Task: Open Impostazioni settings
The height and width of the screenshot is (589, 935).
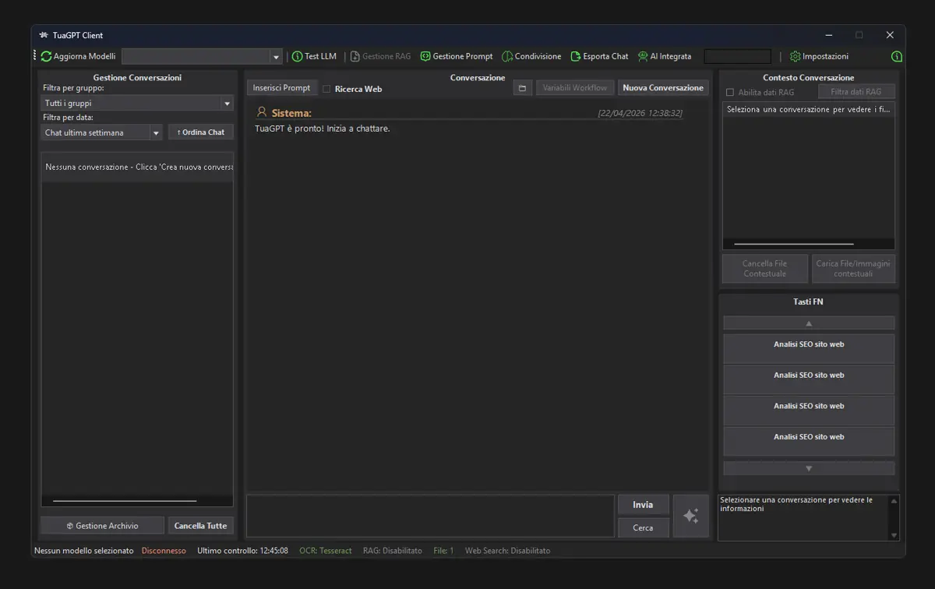Action: (x=819, y=56)
